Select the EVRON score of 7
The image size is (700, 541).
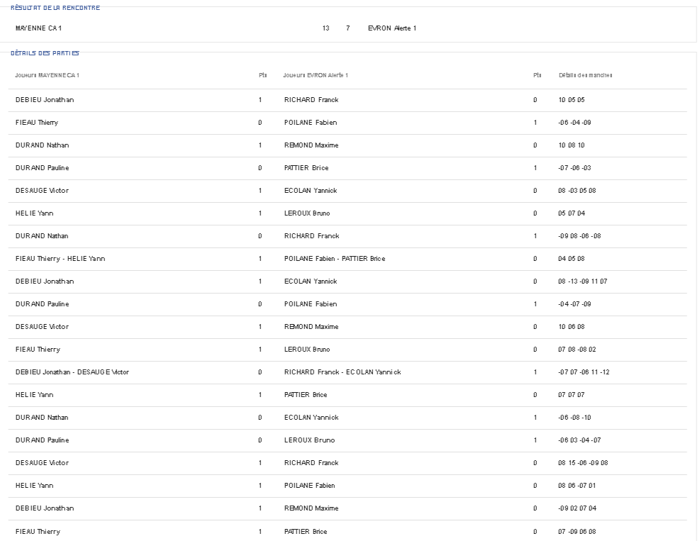[348, 28]
